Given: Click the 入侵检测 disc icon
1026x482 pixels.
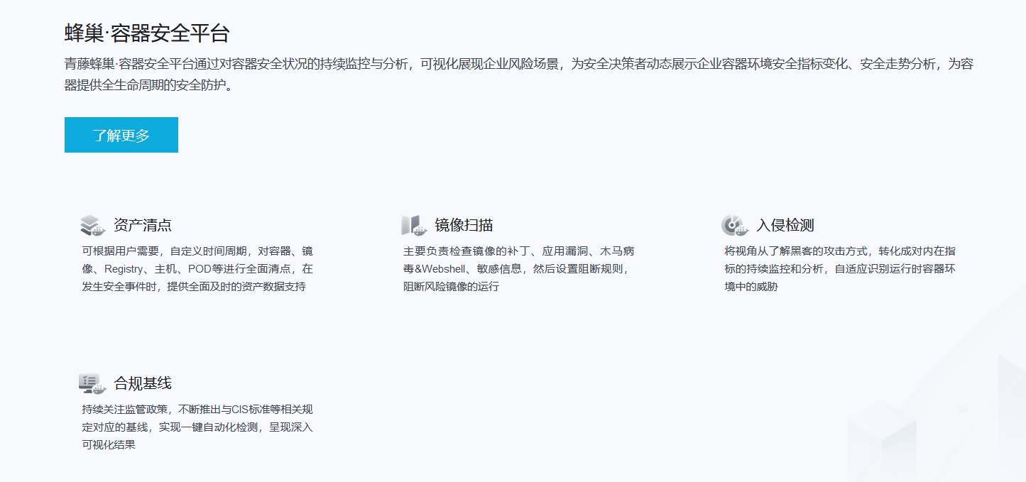Looking at the screenshot, I should coord(735,225).
